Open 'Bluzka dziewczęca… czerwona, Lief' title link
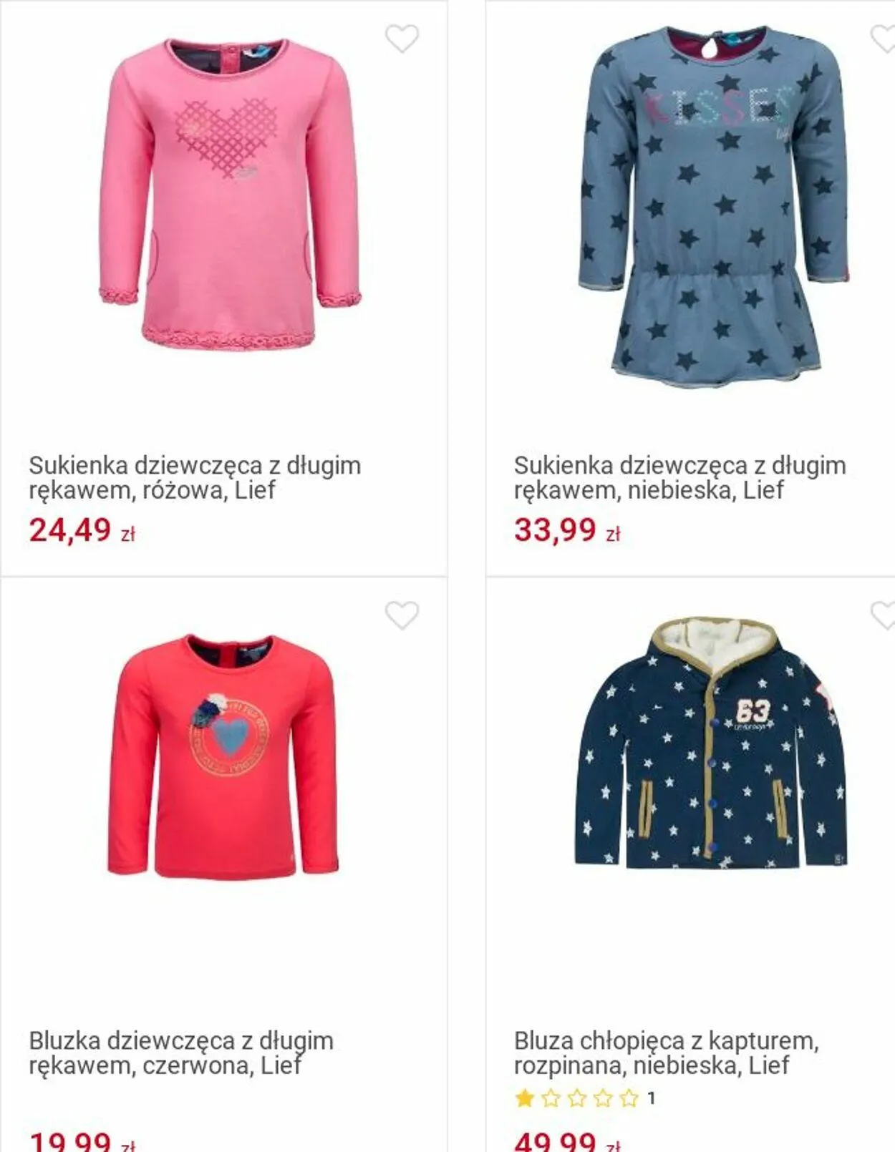Screen dimensions: 895x1152 tap(181, 1053)
